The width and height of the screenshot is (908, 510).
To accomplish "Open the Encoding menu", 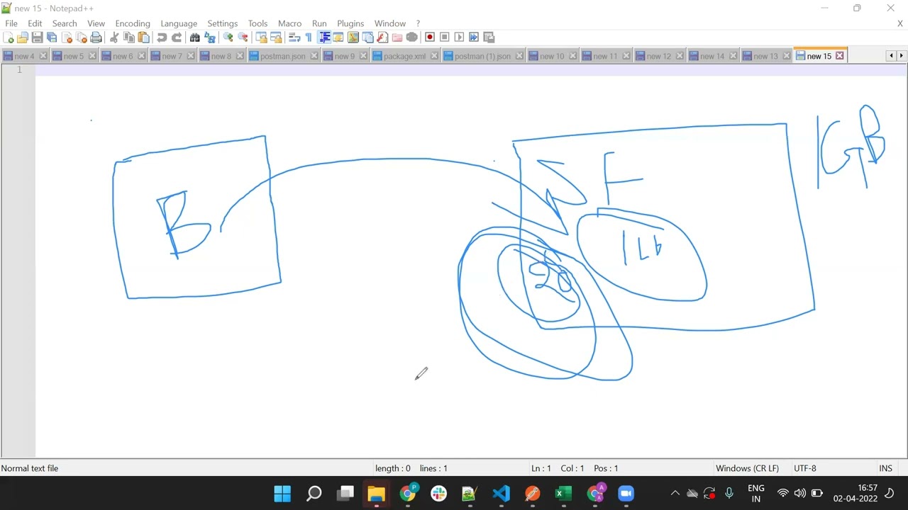I will (x=133, y=23).
